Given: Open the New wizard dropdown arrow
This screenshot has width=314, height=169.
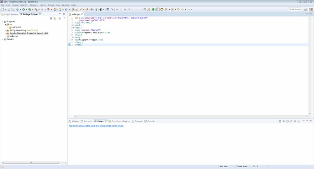Looking at the screenshot, I should pyautogui.click(x=6, y=10).
